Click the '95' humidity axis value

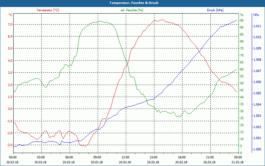242,21
